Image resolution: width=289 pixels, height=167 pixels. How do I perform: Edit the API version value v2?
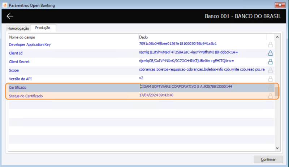[x=141, y=78]
